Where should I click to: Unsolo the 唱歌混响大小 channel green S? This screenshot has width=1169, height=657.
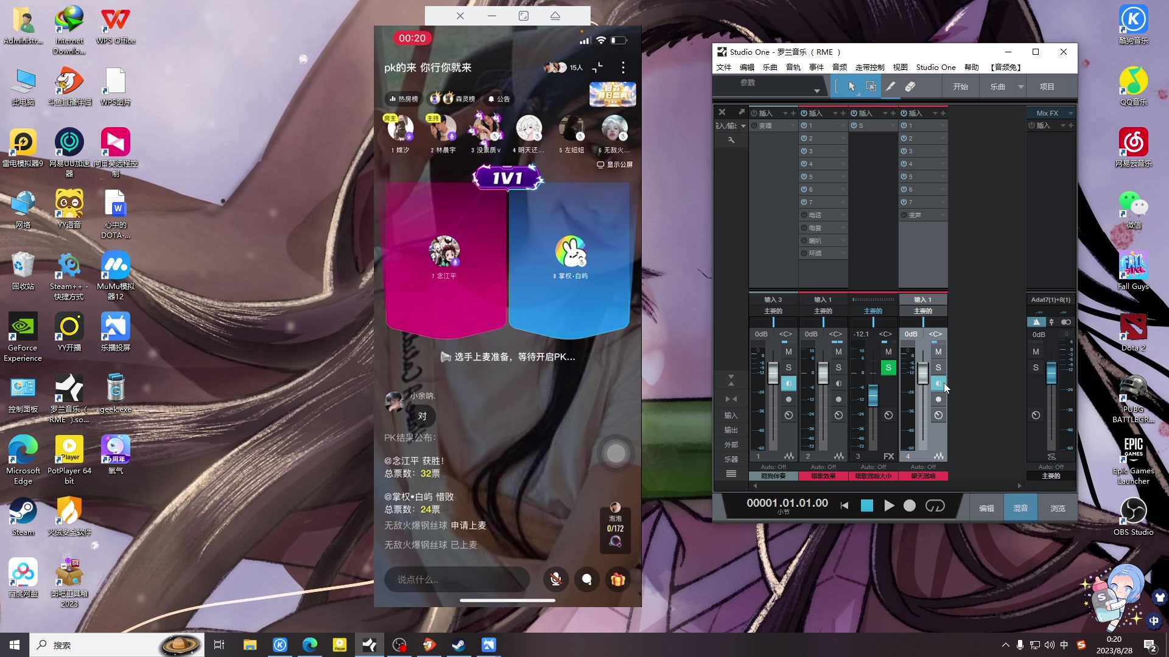pos(888,367)
